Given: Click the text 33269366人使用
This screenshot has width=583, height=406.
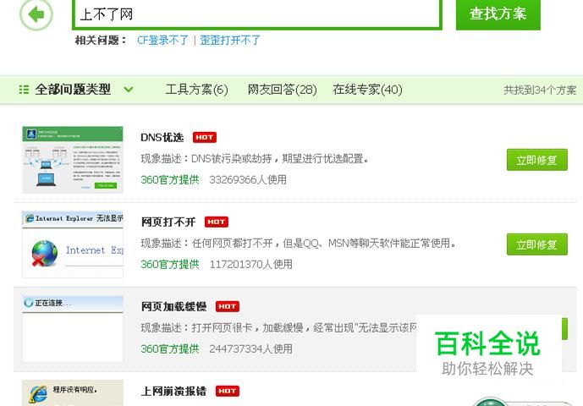Looking at the screenshot, I should pos(248,180).
